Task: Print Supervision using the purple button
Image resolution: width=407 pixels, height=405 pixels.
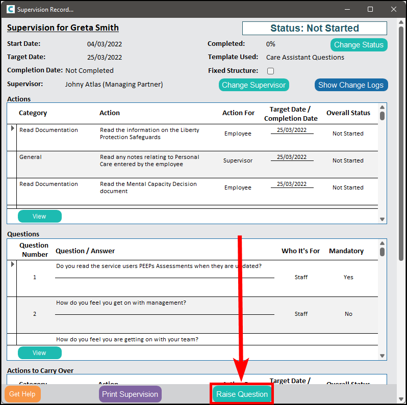Action: tap(130, 394)
